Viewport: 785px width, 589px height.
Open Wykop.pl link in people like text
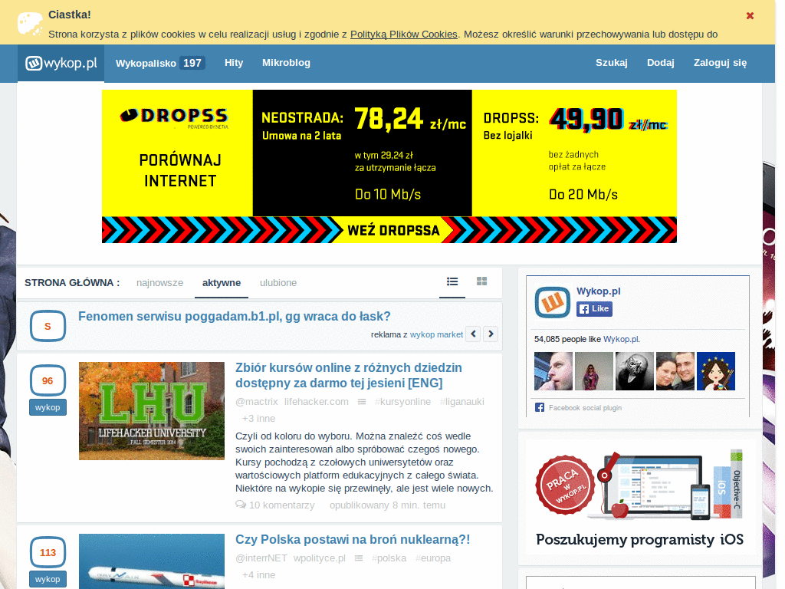click(x=621, y=339)
